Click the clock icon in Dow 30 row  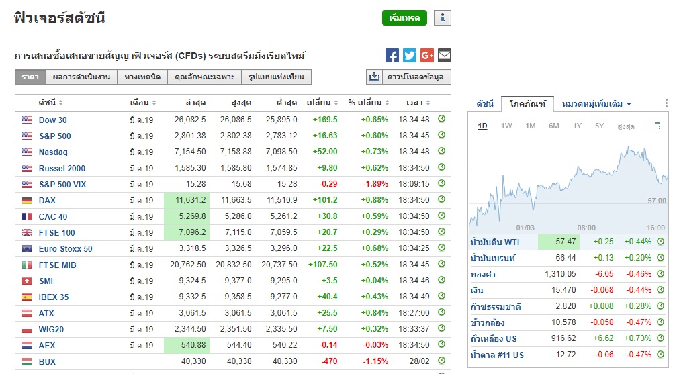[x=441, y=119]
